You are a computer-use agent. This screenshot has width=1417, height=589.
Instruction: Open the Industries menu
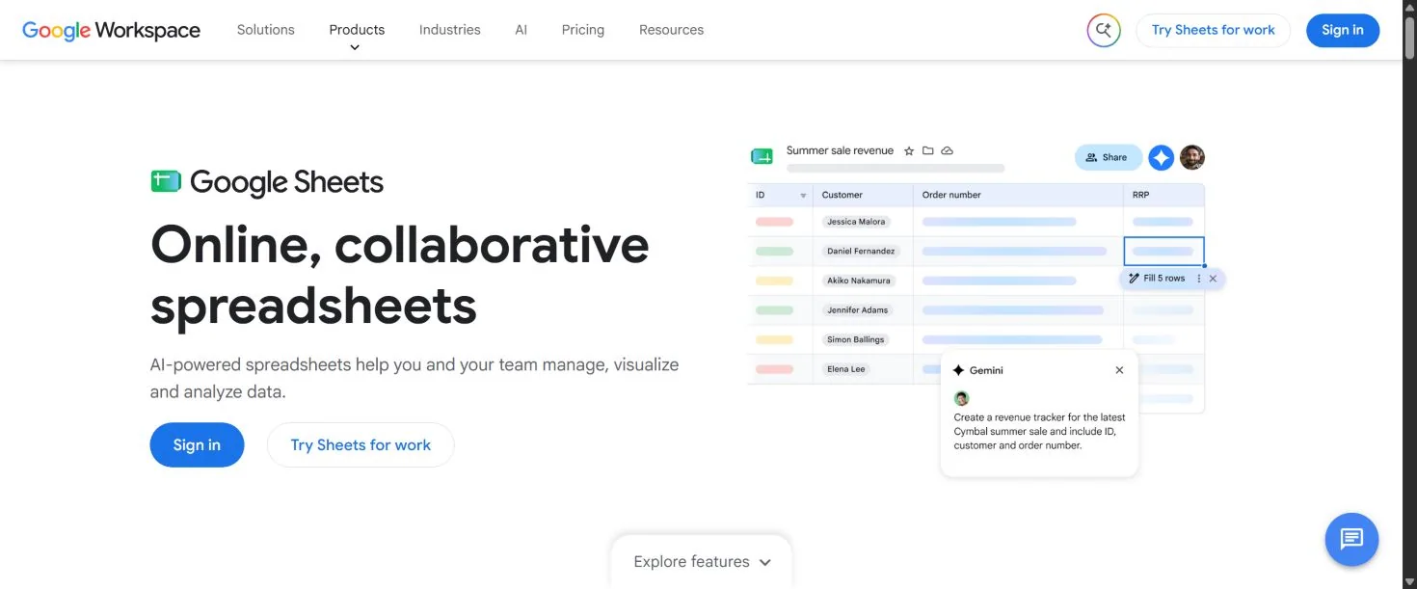pyautogui.click(x=449, y=30)
